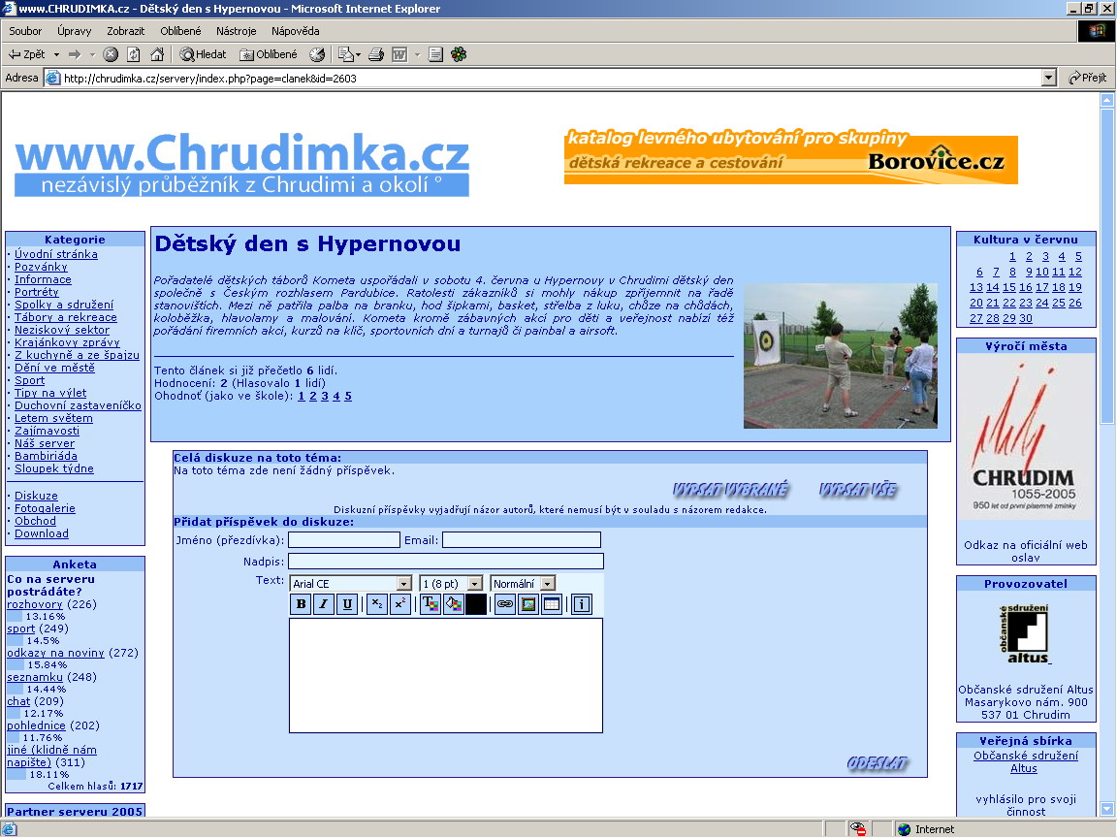Image resolution: width=1117 pixels, height=838 pixels.
Task: Launch the ICQ flower icon
Action: (x=459, y=54)
